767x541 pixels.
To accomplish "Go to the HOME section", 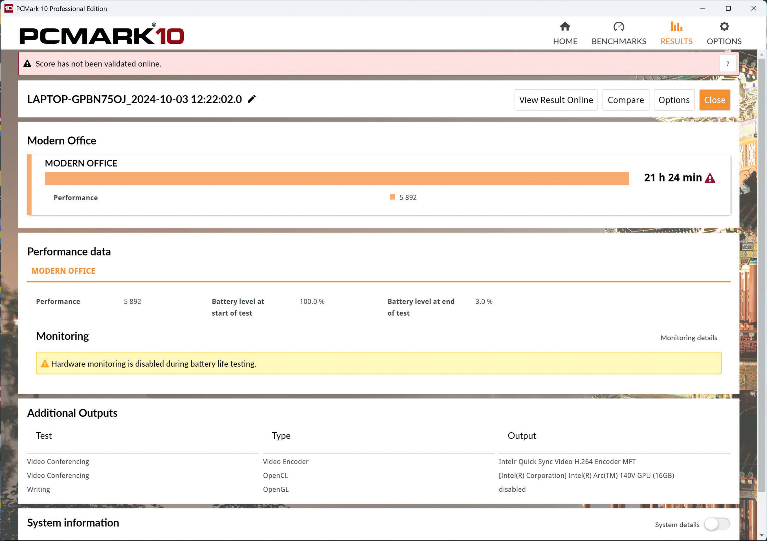I will pyautogui.click(x=565, y=33).
